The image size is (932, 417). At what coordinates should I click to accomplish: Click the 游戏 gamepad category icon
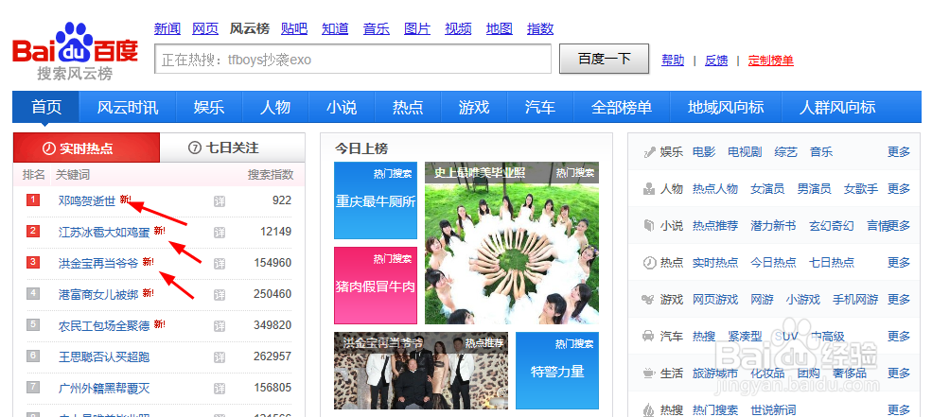point(649,300)
